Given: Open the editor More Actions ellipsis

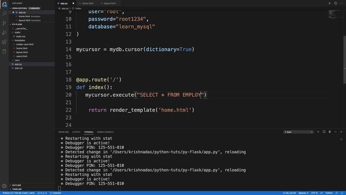Looking at the screenshot, I should [341, 3].
